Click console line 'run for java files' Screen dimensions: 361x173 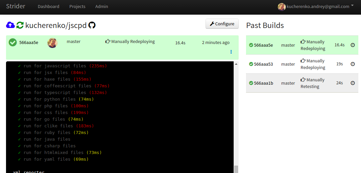click(x=44, y=139)
